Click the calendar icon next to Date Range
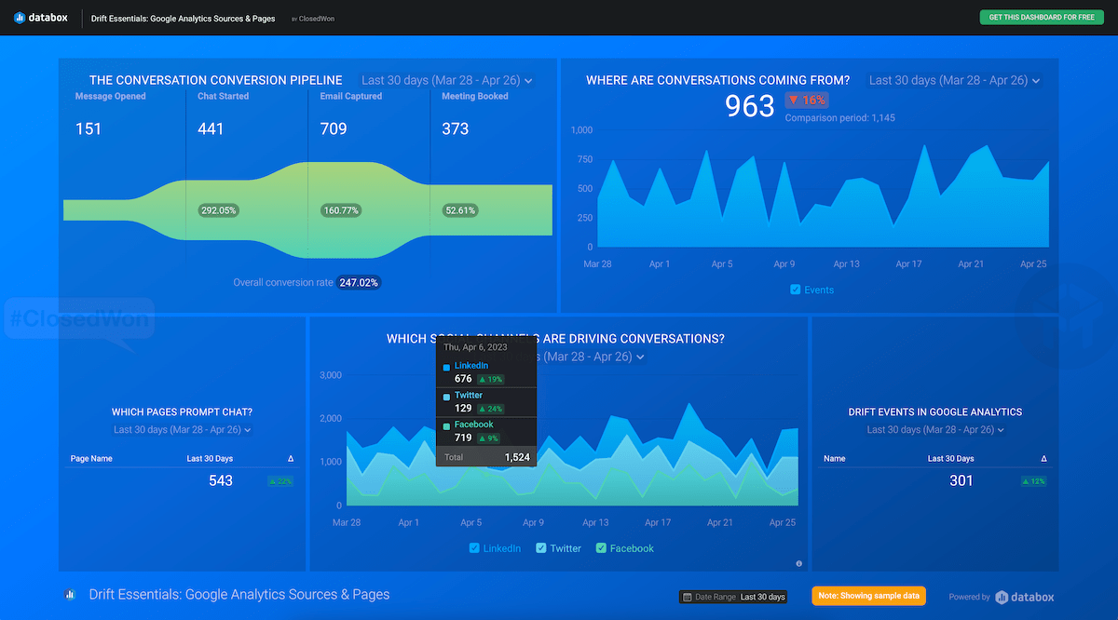The width and height of the screenshot is (1118, 620). pos(687,597)
